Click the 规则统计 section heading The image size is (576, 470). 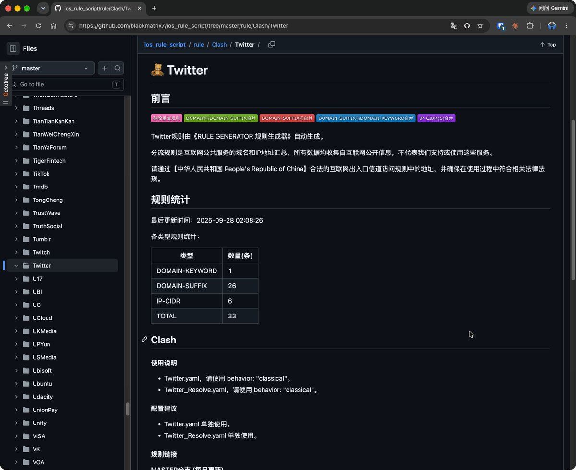170,200
